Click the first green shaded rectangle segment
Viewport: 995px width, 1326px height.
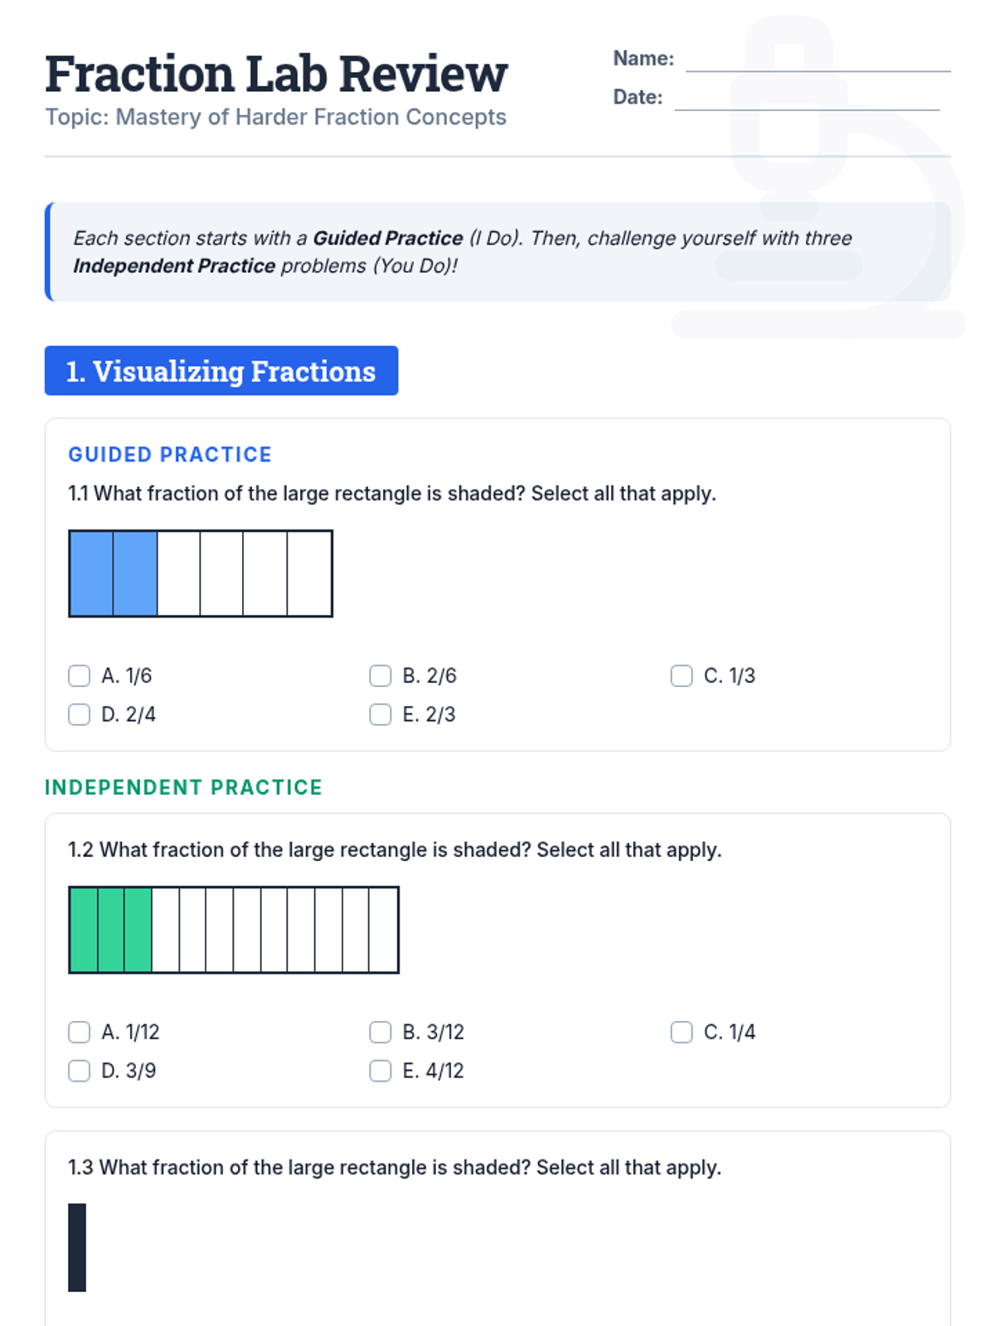tap(84, 930)
